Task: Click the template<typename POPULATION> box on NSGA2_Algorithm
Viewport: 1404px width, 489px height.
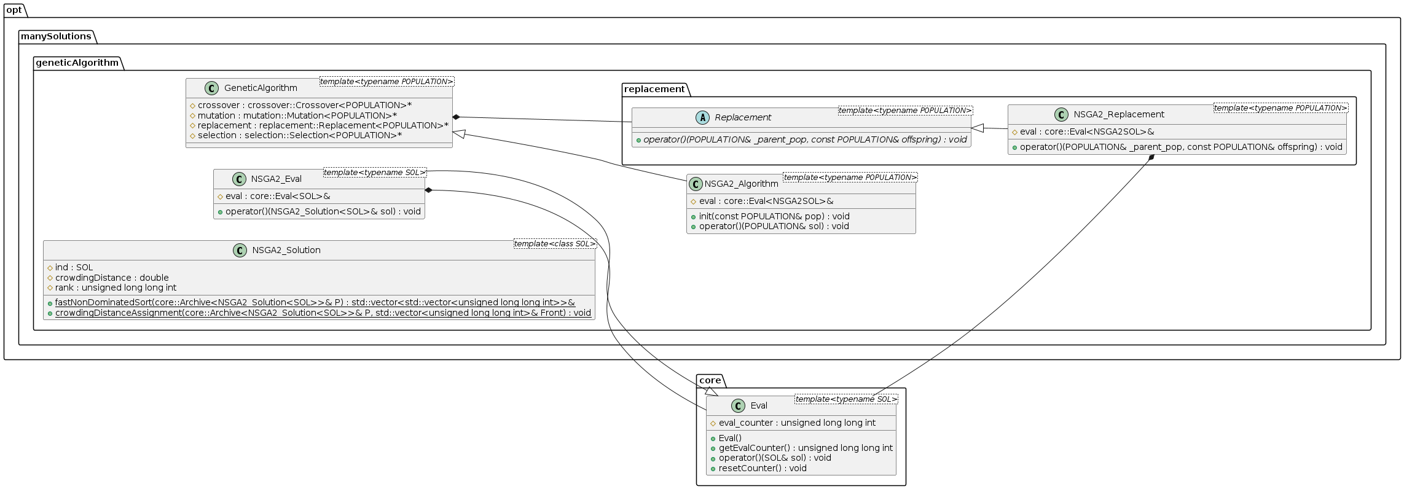Action: pos(850,178)
